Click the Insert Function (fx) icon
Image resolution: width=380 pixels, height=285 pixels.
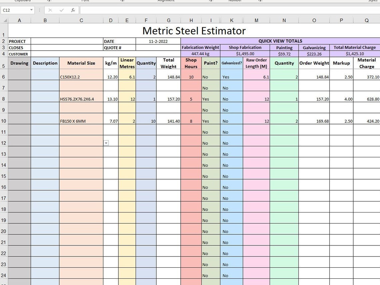[73, 10]
